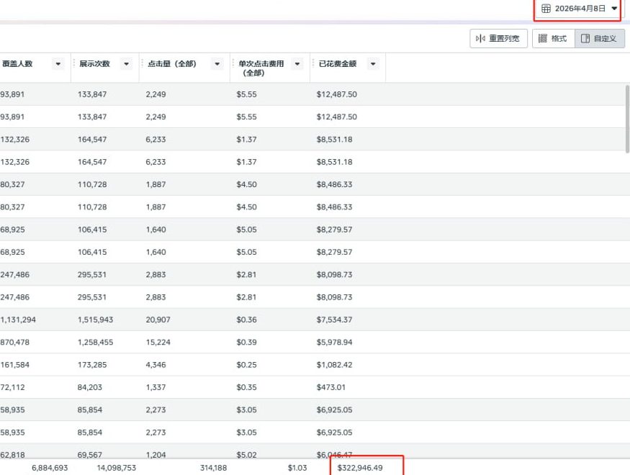Click the reach cell 1,131,294
The width and height of the screenshot is (630, 475).
coord(18,320)
